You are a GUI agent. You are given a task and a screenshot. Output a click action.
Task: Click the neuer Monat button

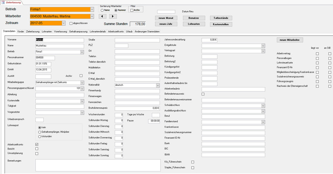(166, 18)
